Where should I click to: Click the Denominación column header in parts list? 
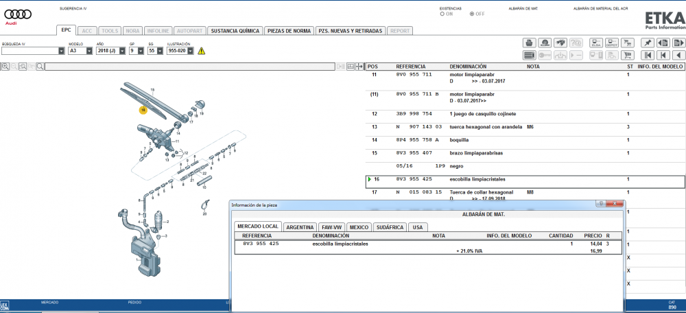tap(468, 67)
